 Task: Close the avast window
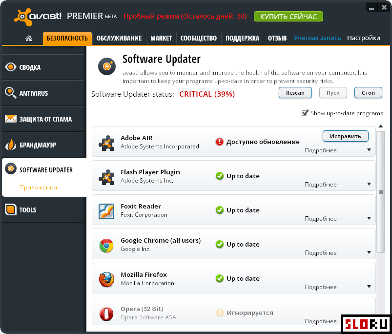coord(384,8)
